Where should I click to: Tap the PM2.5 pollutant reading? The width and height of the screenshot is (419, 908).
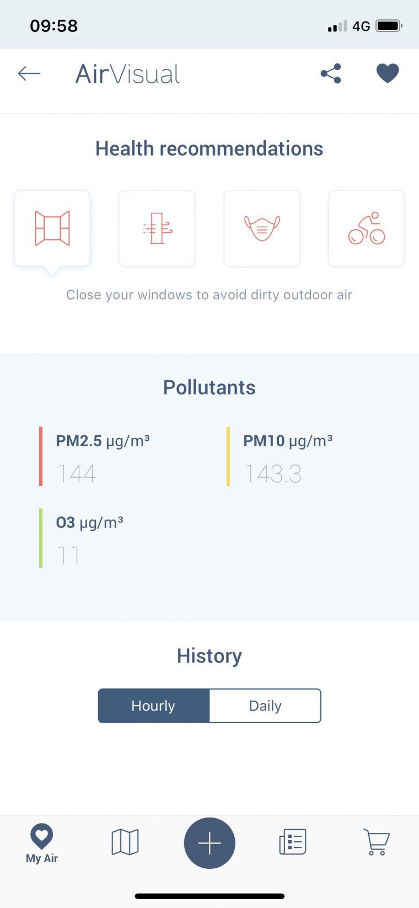point(103,457)
